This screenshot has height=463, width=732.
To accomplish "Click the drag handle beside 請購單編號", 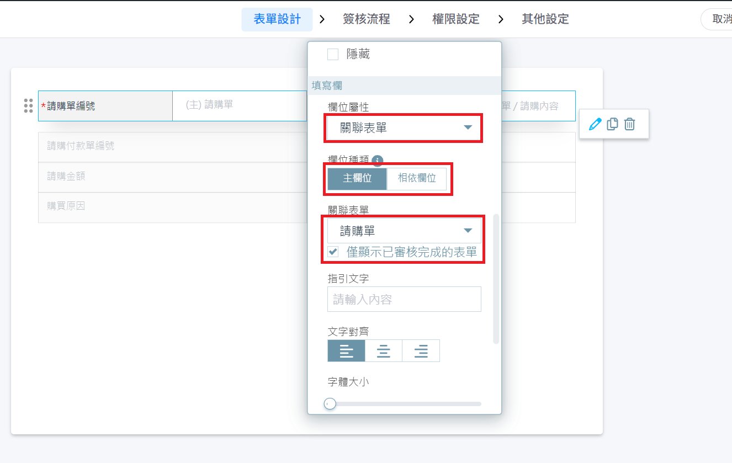I will (x=29, y=105).
